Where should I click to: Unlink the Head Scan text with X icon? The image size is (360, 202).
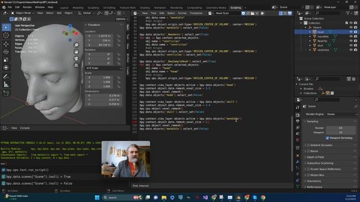[257, 13]
